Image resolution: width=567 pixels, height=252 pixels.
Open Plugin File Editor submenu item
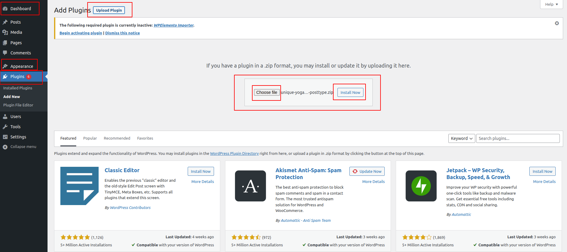click(x=18, y=105)
